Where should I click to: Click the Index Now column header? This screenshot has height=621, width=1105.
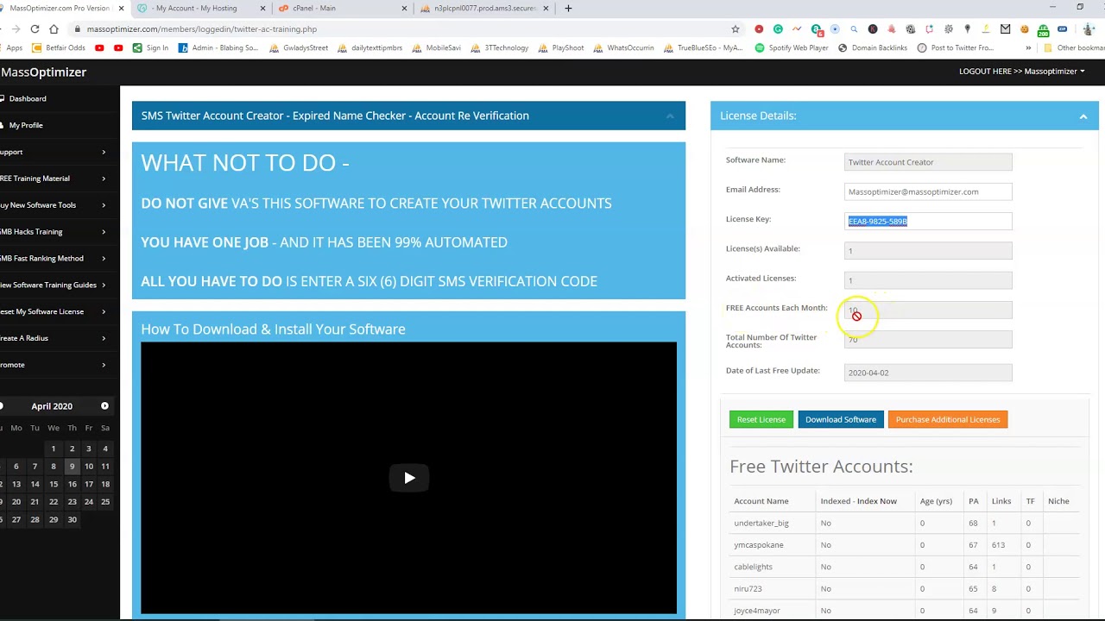pos(876,501)
